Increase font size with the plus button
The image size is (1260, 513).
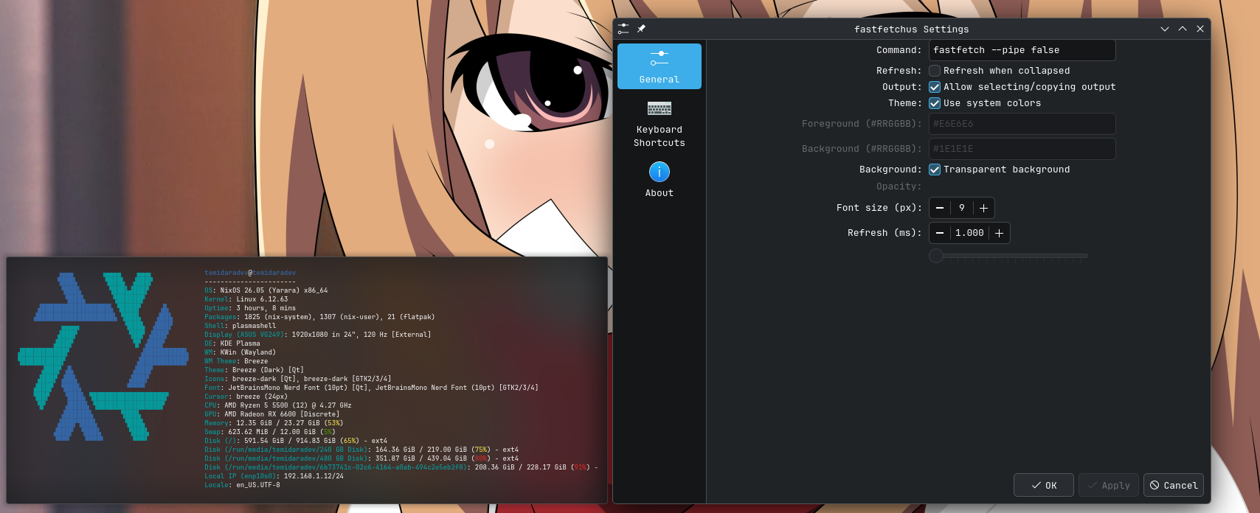point(983,208)
